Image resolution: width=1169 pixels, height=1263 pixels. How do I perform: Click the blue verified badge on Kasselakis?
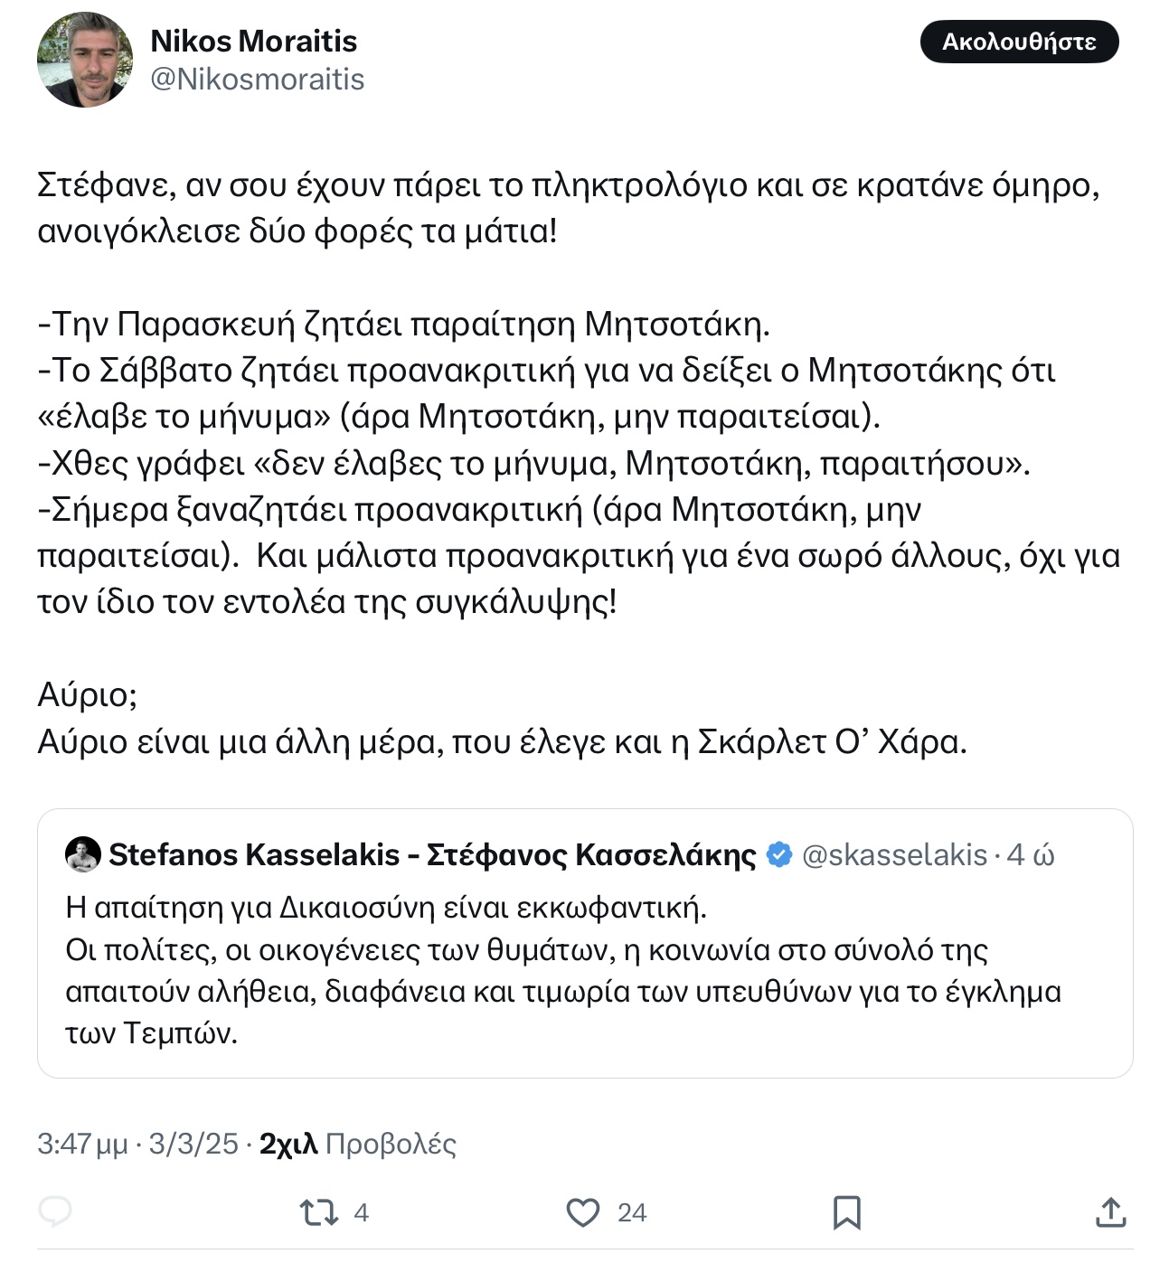[779, 854]
